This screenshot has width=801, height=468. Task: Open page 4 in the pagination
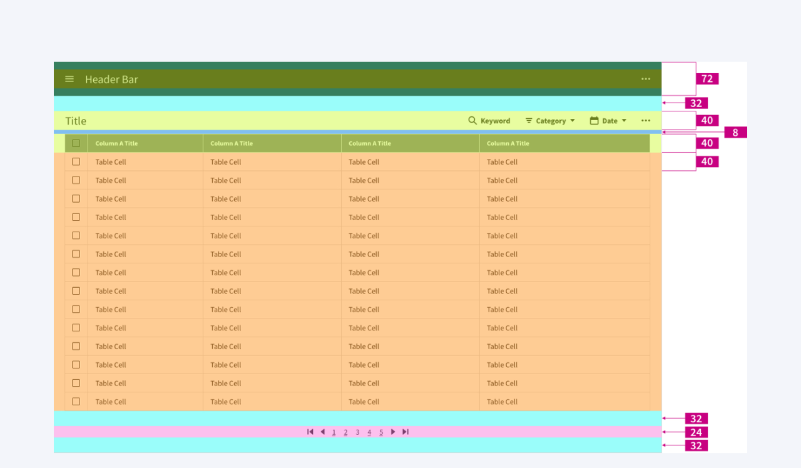[x=369, y=432]
